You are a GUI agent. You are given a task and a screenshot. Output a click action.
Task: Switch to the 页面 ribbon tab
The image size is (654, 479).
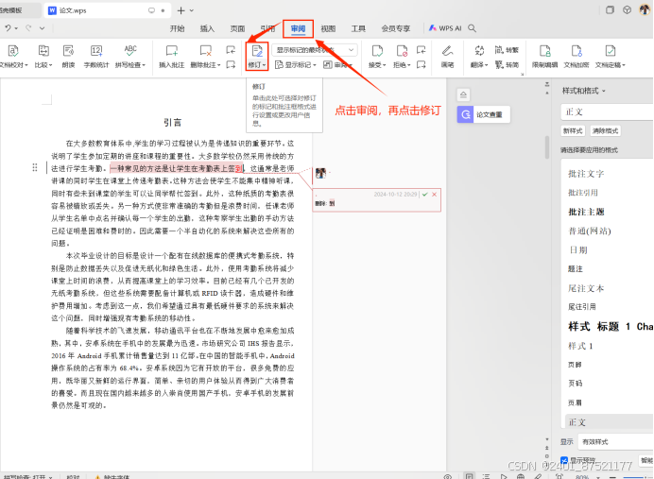point(237,28)
